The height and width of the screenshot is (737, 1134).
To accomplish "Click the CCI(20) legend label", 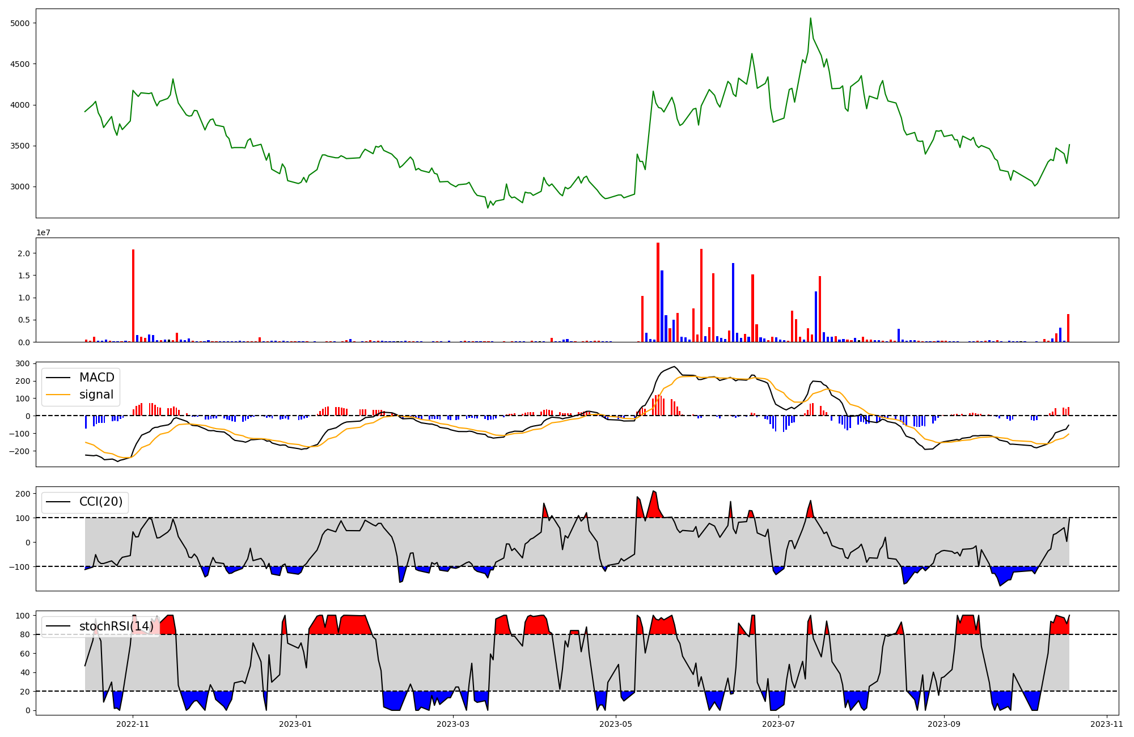I will tap(101, 502).
